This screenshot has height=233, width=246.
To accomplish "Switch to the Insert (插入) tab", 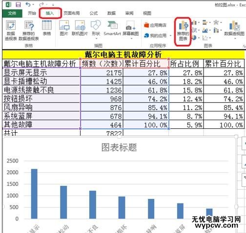I will pyautogui.click(x=50, y=13).
